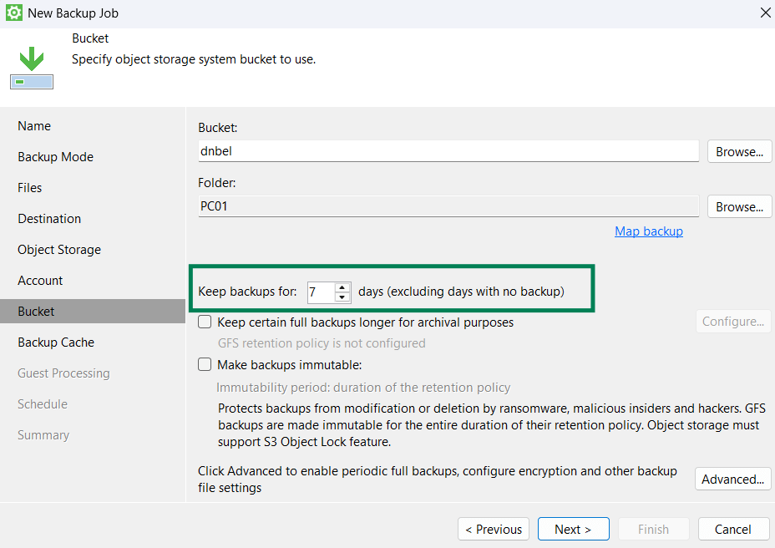Browse for a bucket
Screen dimensions: 775x548
point(739,152)
